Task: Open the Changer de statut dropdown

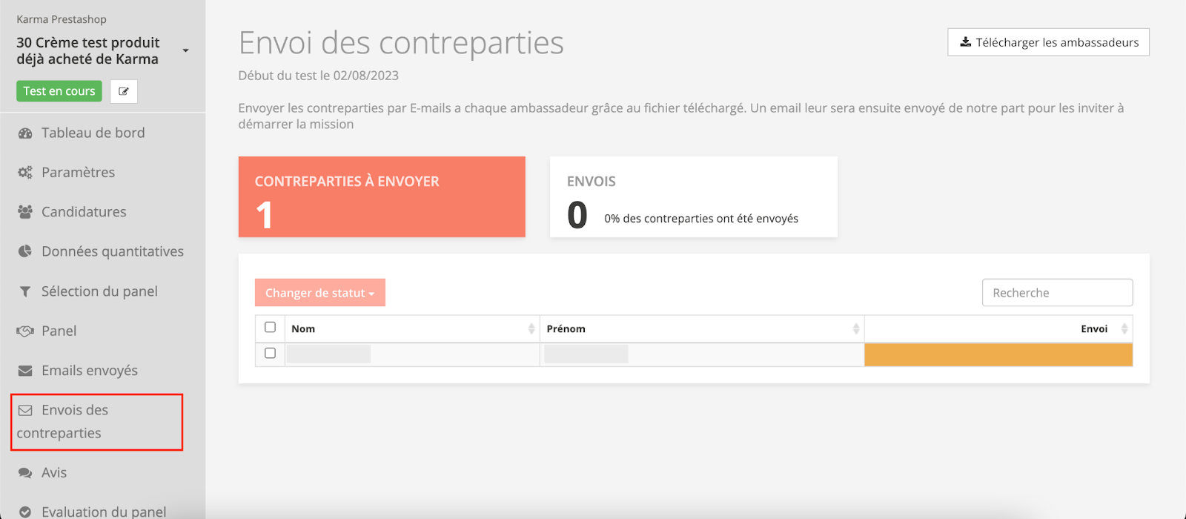Action: [319, 293]
